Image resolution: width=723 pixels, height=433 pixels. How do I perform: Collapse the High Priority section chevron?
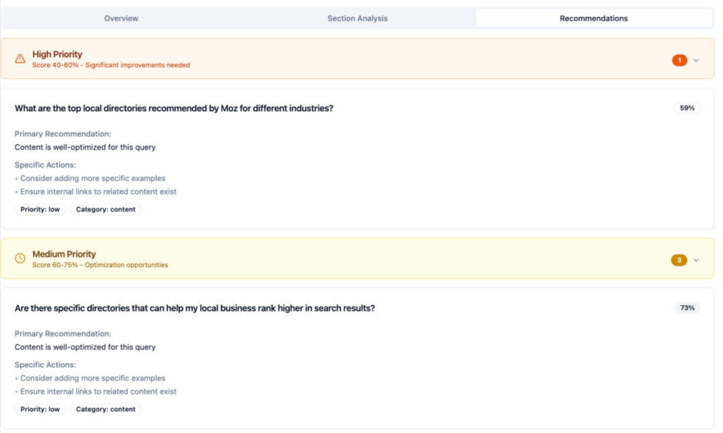tap(696, 60)
